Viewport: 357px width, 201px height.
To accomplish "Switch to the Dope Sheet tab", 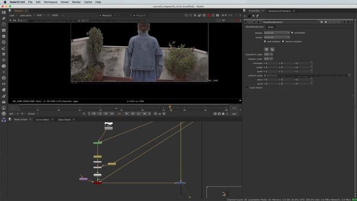I will tap(64, 119).
